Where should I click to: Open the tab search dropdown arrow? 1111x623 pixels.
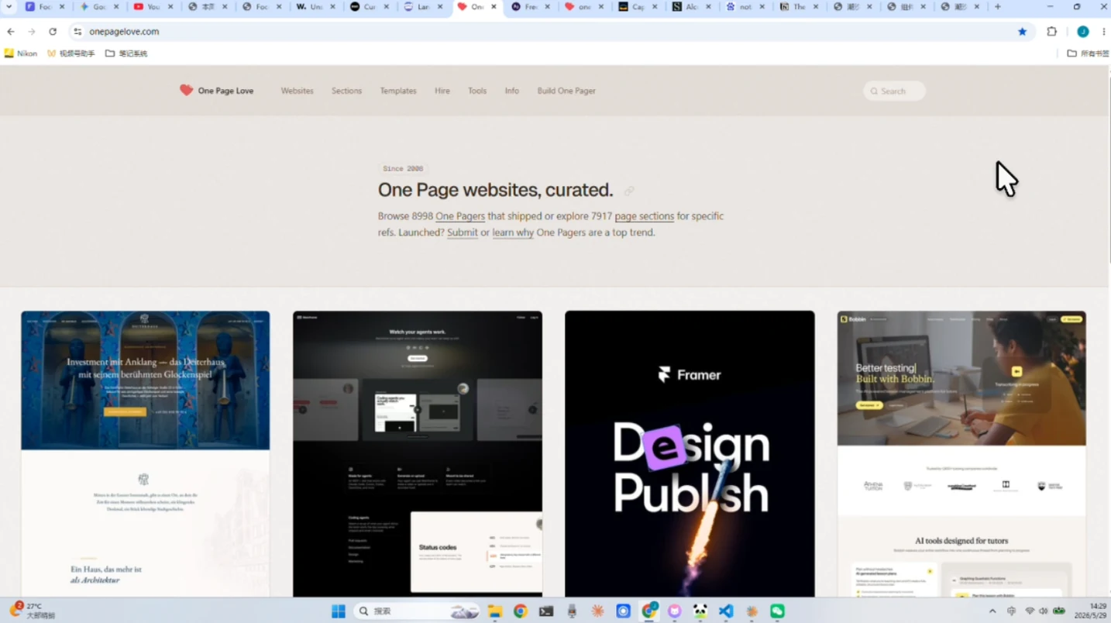point(9,7)
